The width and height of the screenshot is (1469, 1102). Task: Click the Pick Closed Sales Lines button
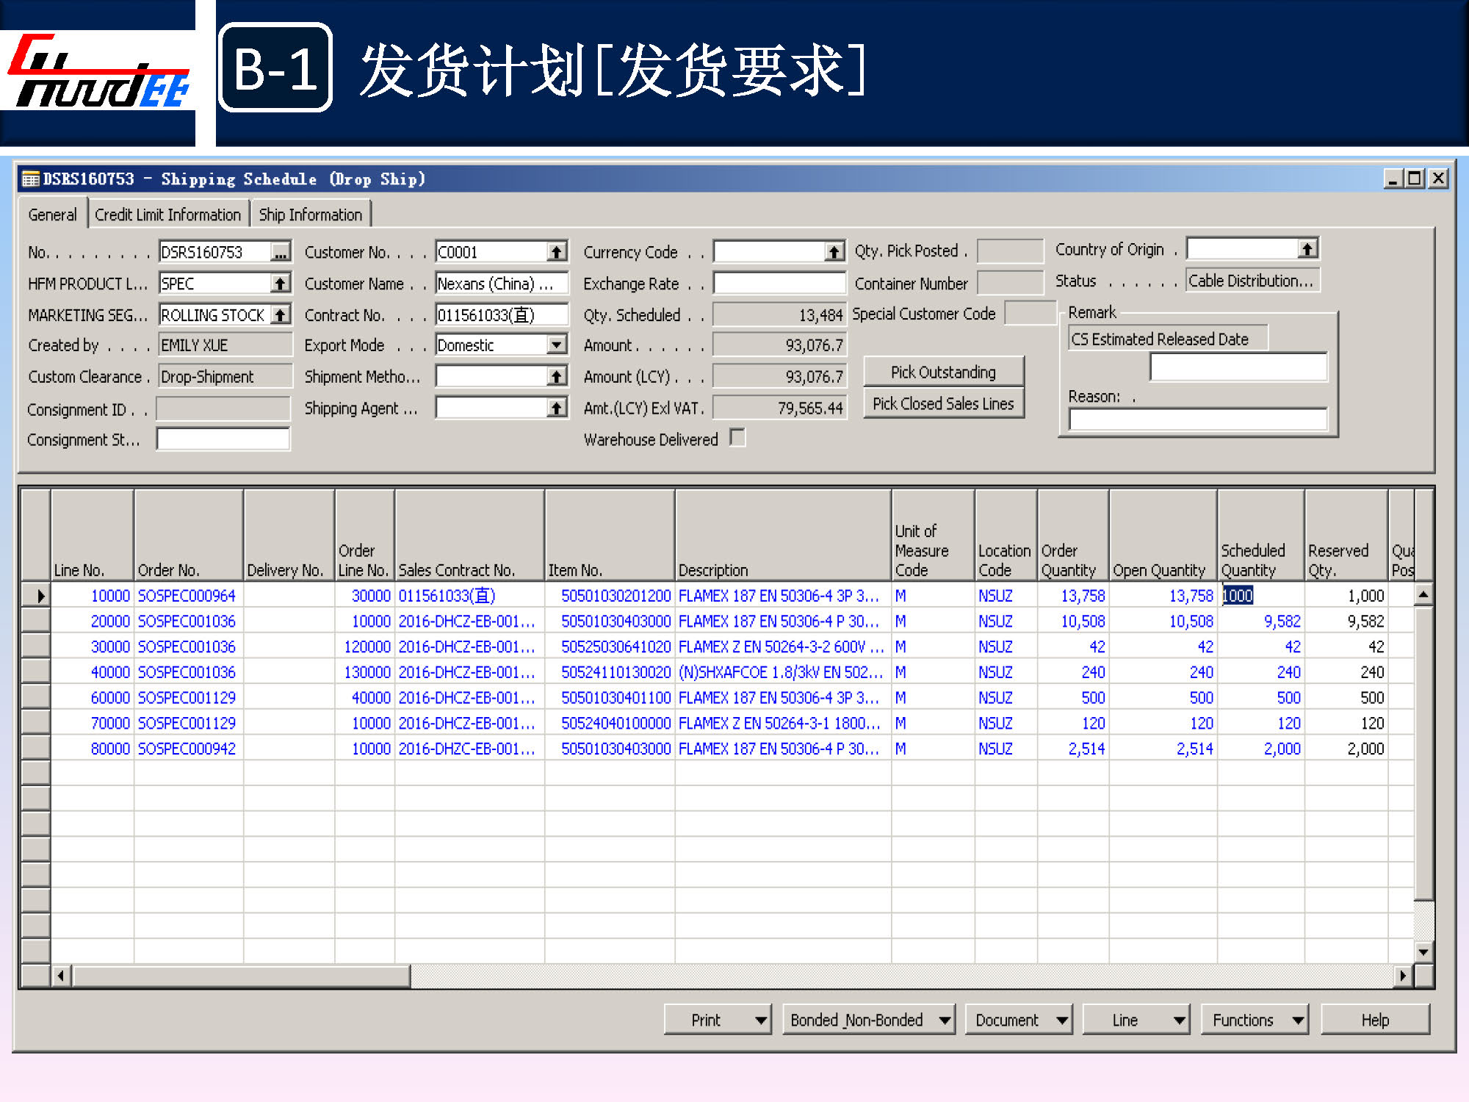943,403
